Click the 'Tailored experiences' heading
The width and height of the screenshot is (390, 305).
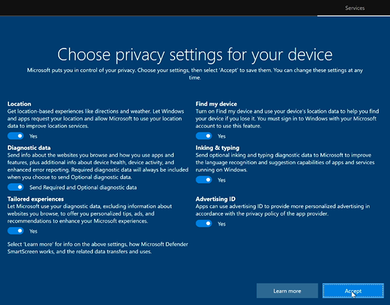[x=35, y=199]
